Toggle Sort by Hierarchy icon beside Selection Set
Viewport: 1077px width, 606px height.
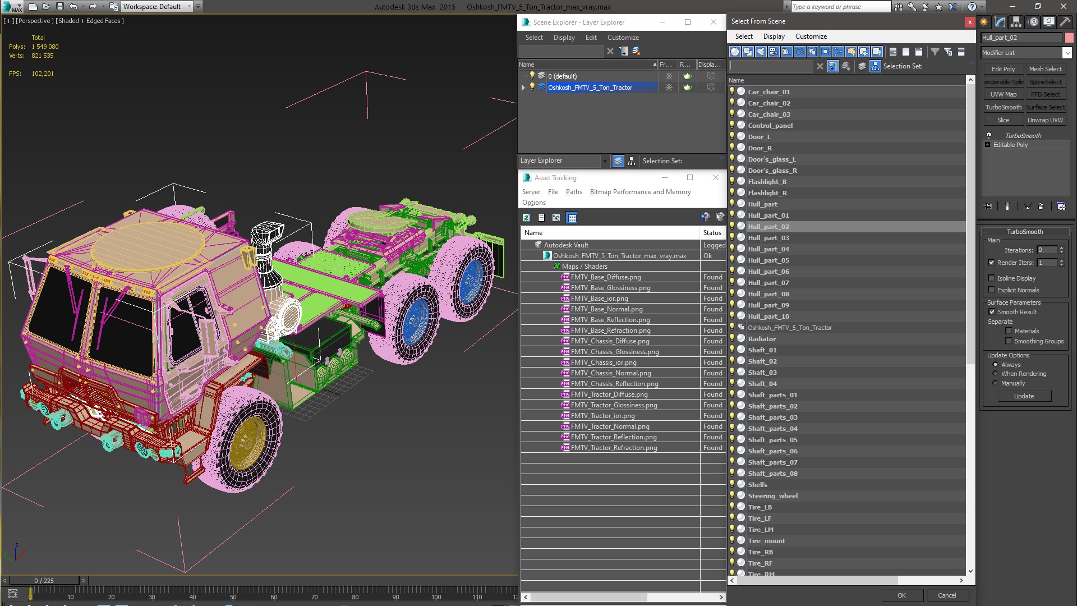point(875,66)
